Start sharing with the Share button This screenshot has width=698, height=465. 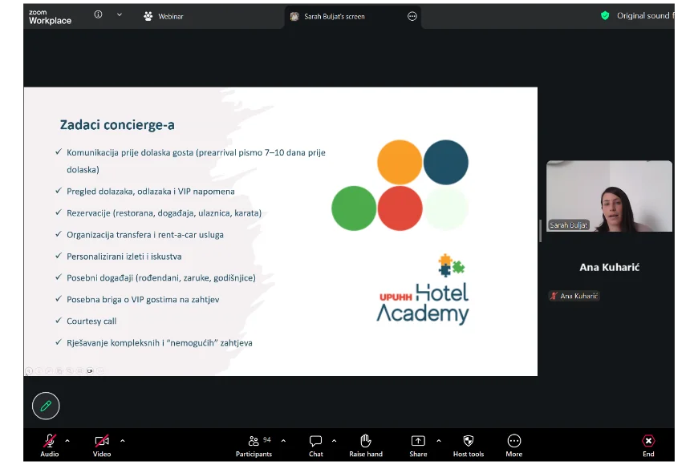click(418, 445)
